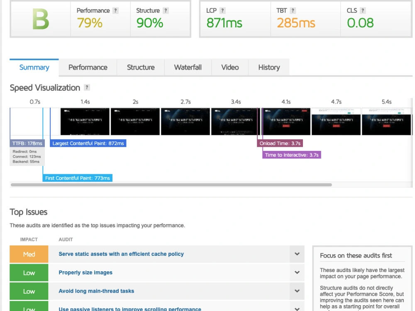Open the Properly size images audit
This screenshot has width=415, height=311.
[x=85, y=272]
